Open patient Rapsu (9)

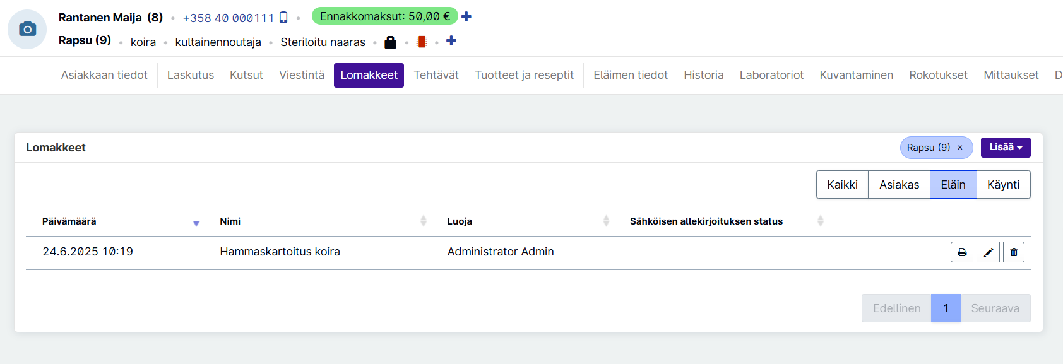(85, 40)
